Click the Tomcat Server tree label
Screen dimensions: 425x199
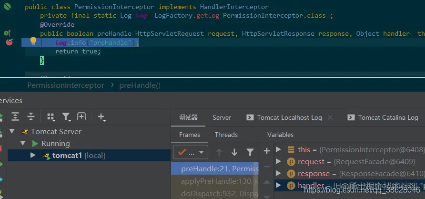56,132
